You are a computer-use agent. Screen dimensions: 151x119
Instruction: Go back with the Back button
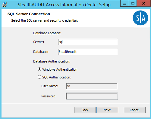85,110
